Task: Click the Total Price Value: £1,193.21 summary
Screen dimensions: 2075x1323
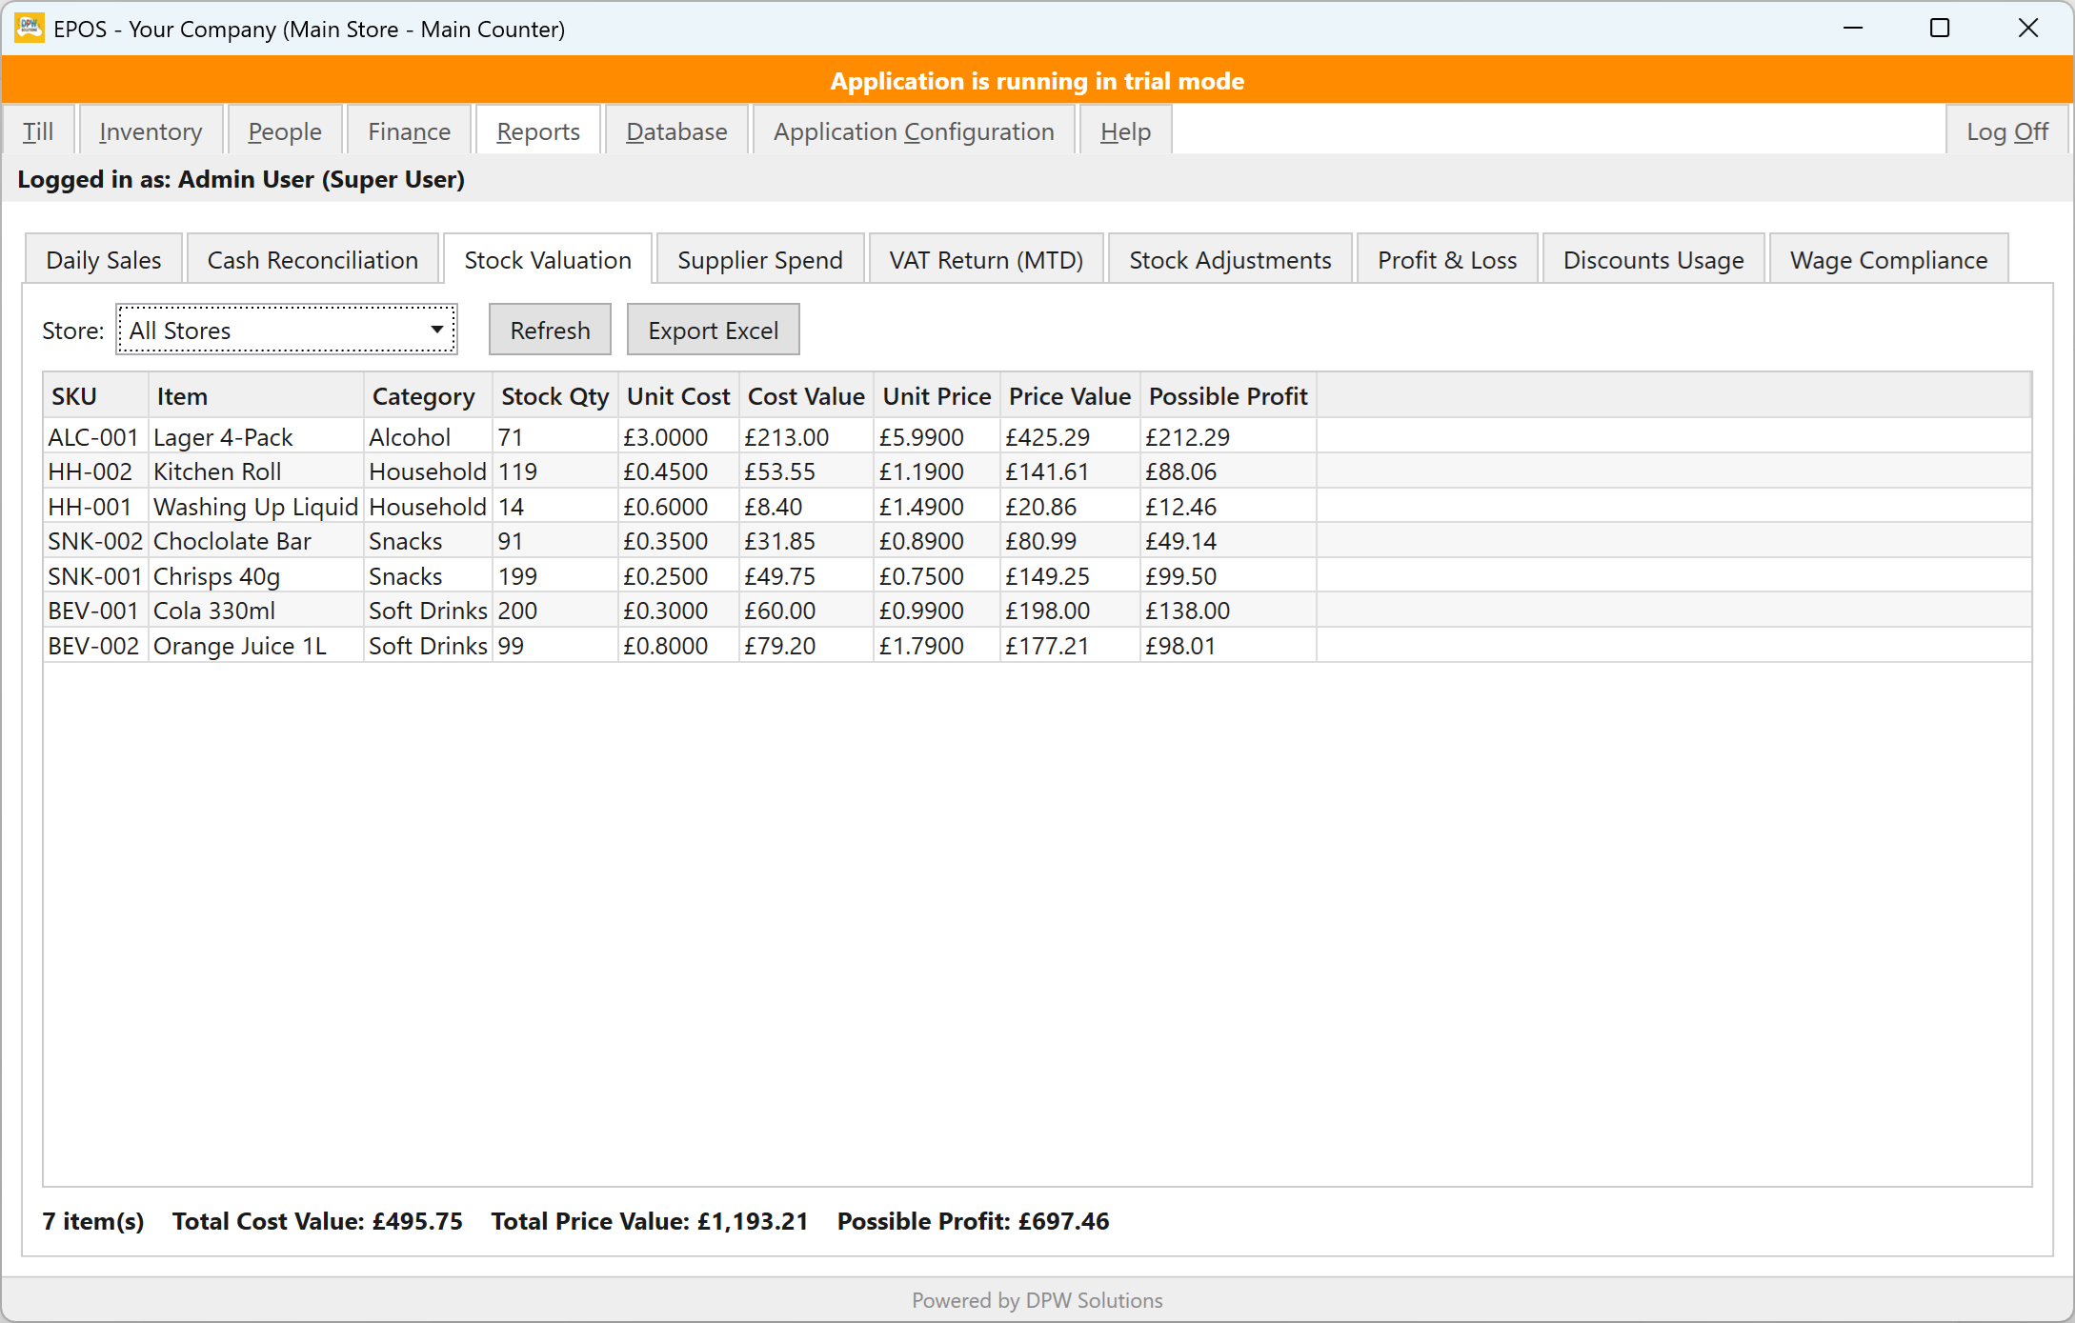Action: (650, 1221)
